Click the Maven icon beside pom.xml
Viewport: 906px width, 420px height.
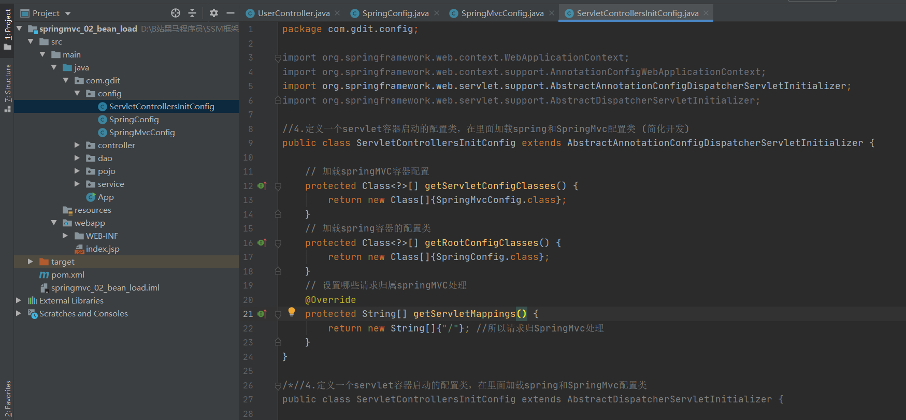(44, 274)
